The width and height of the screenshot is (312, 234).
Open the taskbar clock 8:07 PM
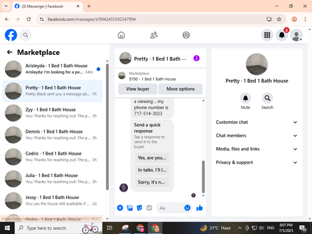(x=286, y=228)
